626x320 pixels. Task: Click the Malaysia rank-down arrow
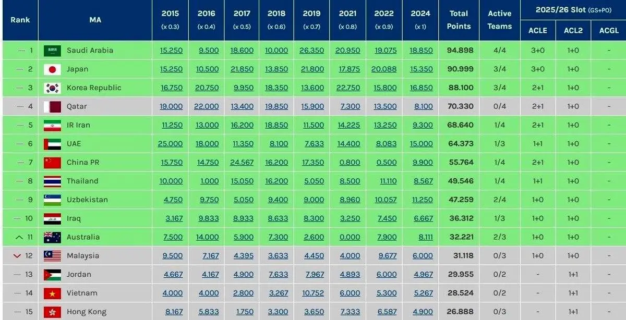pyautogui.click(x=17, y=256)
